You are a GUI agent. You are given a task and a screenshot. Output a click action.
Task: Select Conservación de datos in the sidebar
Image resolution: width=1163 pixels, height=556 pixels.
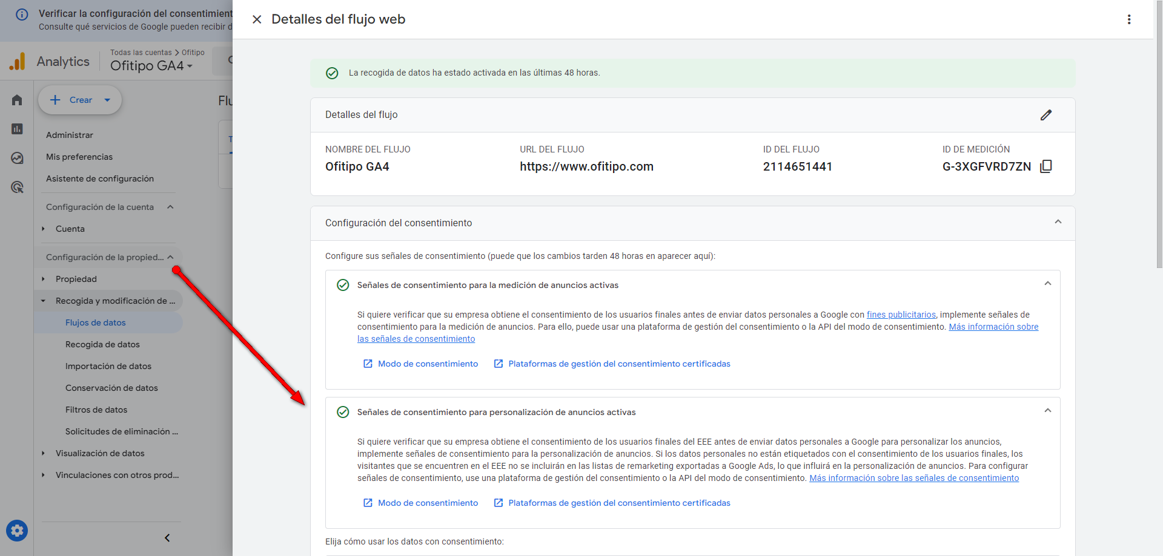pos(111,388)
